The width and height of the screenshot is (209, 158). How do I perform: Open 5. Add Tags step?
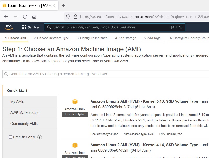click(152, 38)
